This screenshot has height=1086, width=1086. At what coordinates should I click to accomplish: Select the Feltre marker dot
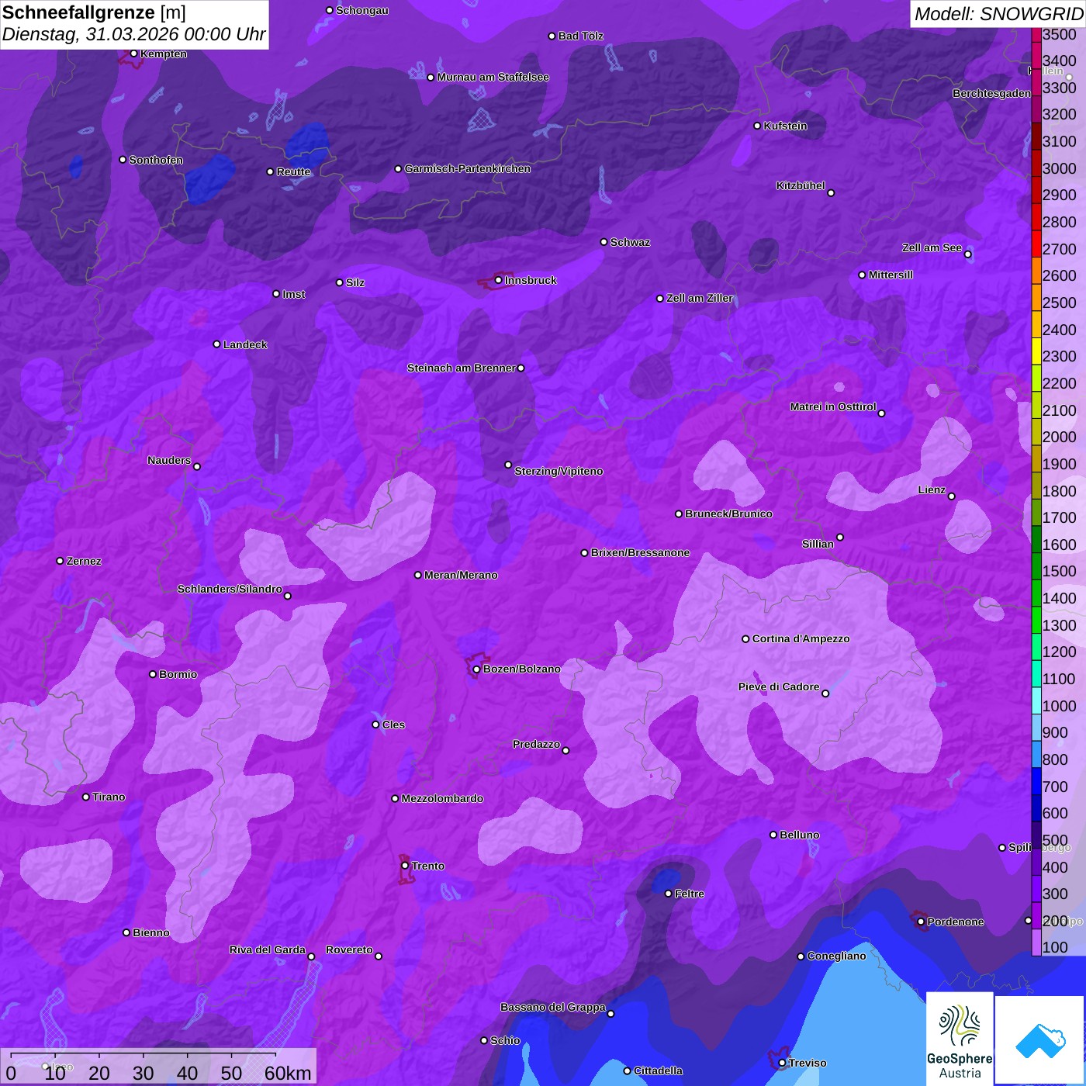pyautogui.click(x=668, y=894)
